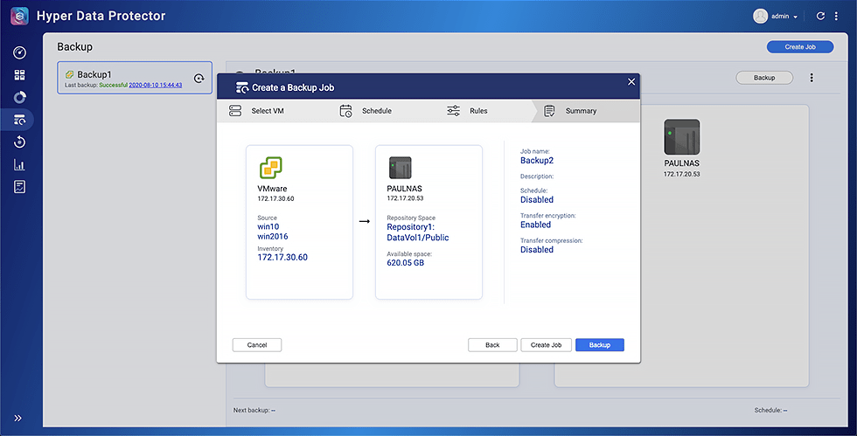
Task: Click the Schedule value Disabled
Action: click(537, 200)
